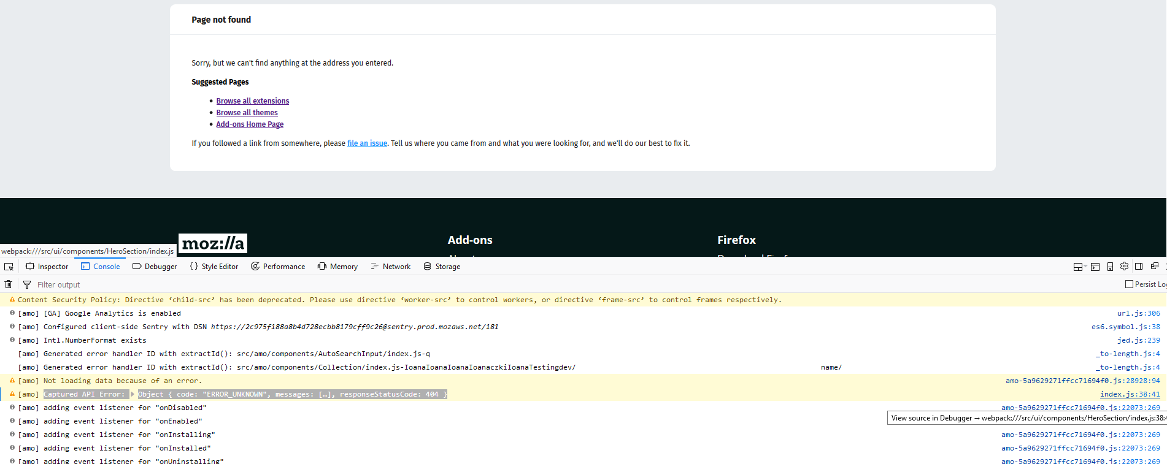Toggle the split console icon
This screenshot has height=464, width=1167.
click(1095, 267)
